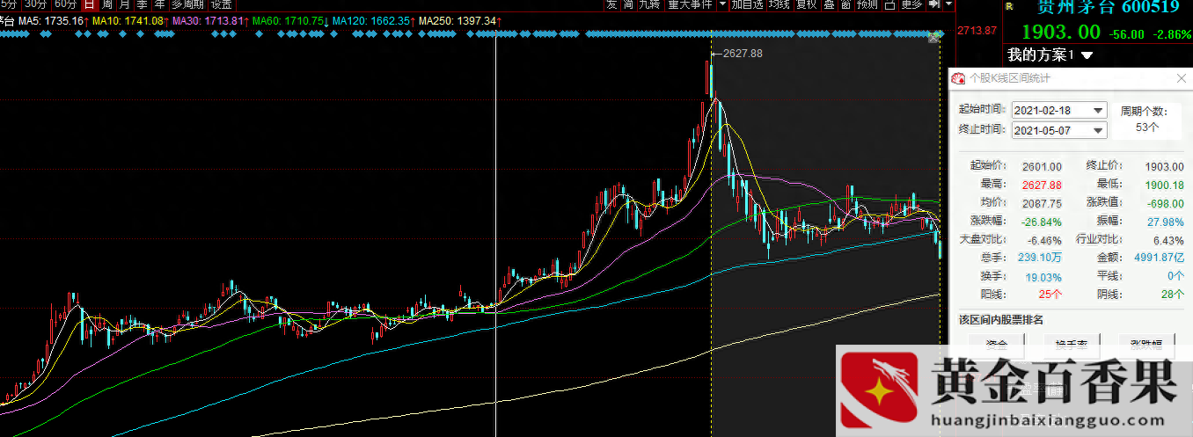Click the 九转 indicator button
1193x437 pixels.
pyautogui.click(x=648, y=4)
